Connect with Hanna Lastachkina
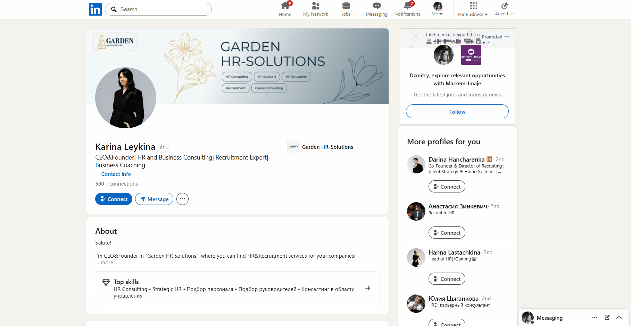Image resolution: width=631 pixels, height=326 pixels. 447,279
